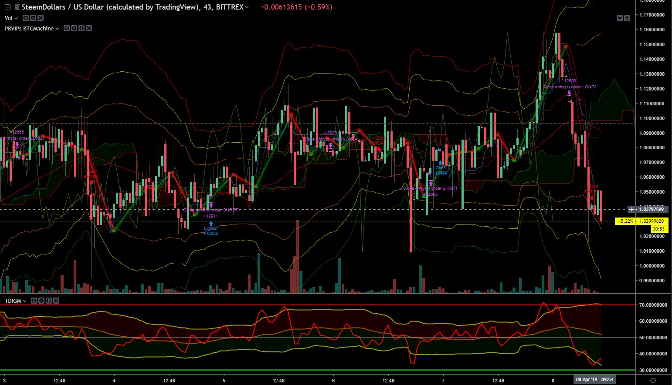The height and width of the screenshot is (385, 672).
Task: Click the -0.00613615 (-0.59%) price change text
Action: click(x=296, y=7)
